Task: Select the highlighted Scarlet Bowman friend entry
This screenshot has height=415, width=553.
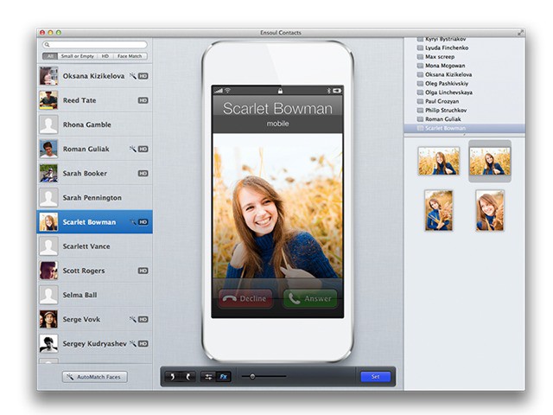Action: (464, 128)
